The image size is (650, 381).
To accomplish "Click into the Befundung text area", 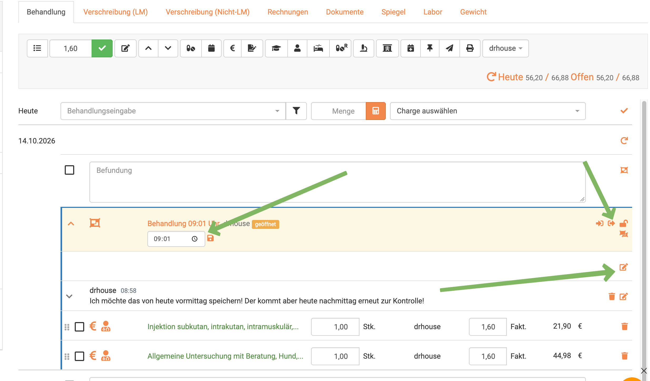I will tap(338, 182).
